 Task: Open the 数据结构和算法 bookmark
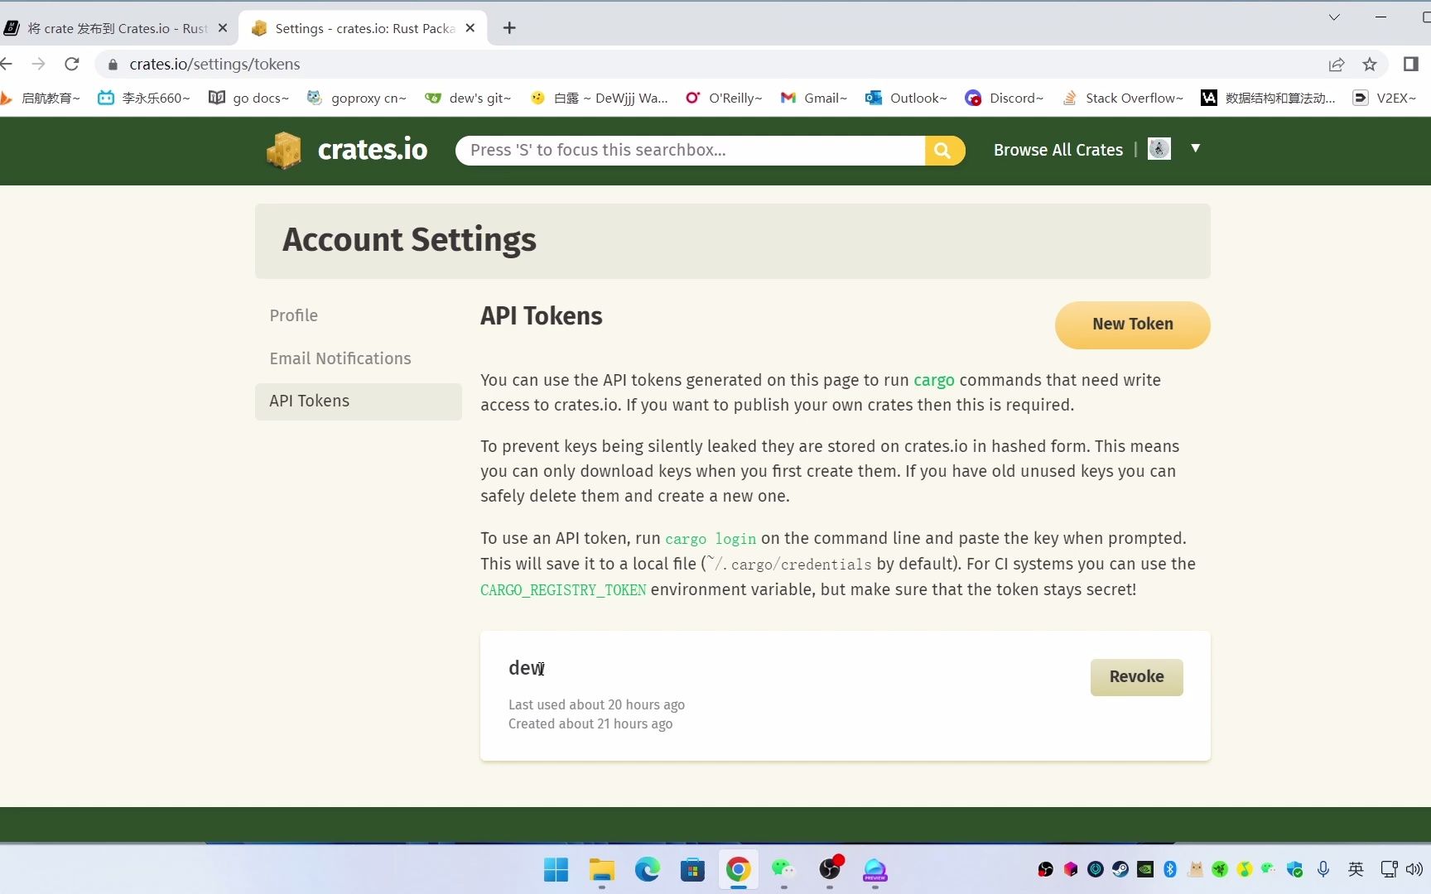1268,98
